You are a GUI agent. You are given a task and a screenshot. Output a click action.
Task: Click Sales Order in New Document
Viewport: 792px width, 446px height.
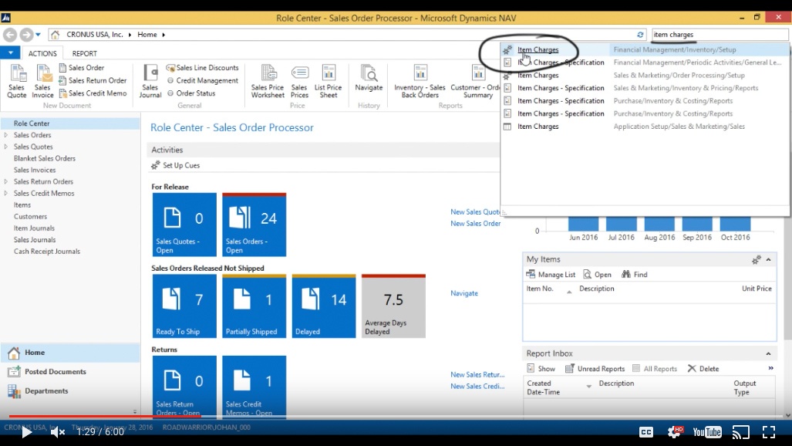(x=81, y=67)
